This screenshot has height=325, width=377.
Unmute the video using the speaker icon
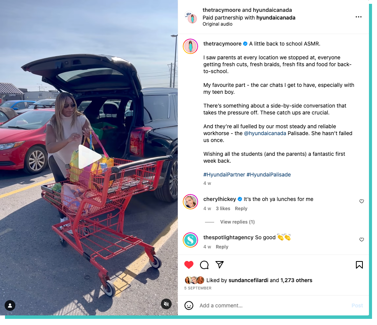(x=166, y=304)
